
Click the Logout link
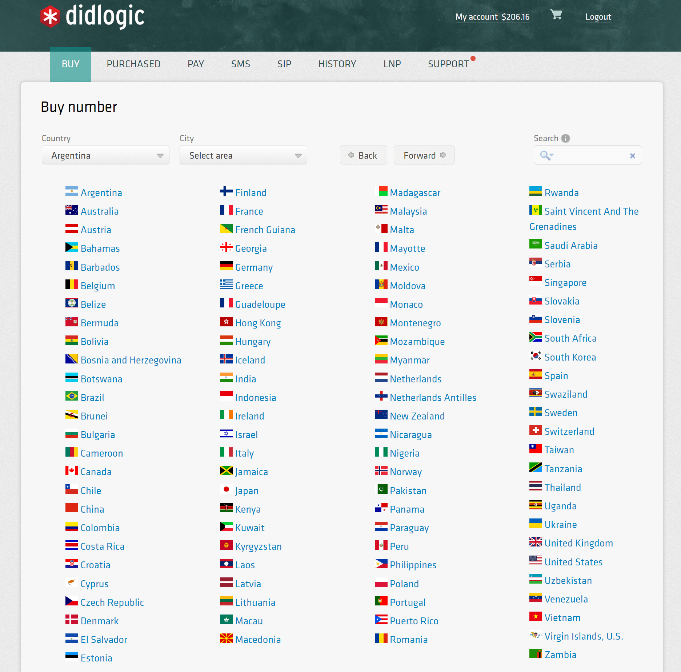598,17
